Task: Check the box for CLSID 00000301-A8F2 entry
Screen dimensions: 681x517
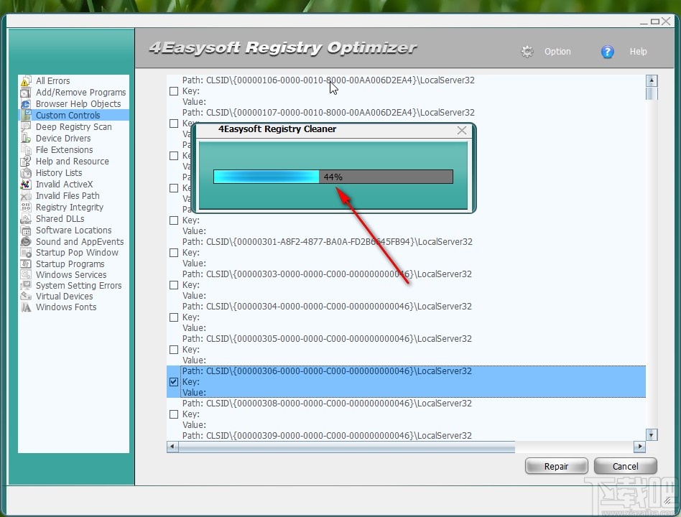Action: tap(174, 253)
